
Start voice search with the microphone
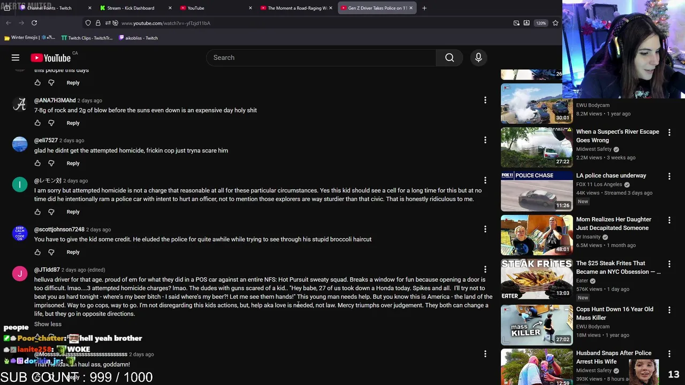point(478,58)
